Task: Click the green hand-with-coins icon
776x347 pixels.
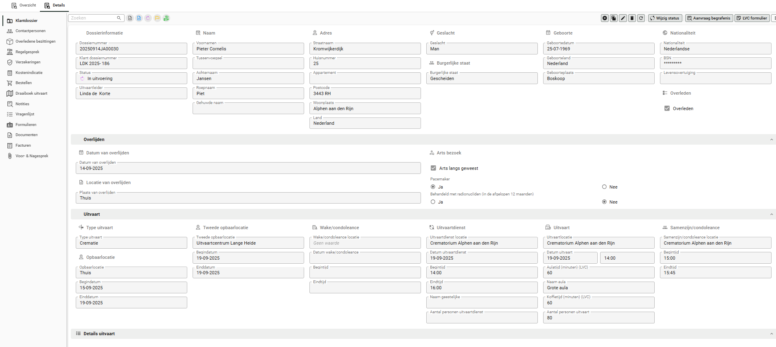Action: point(166,18)
